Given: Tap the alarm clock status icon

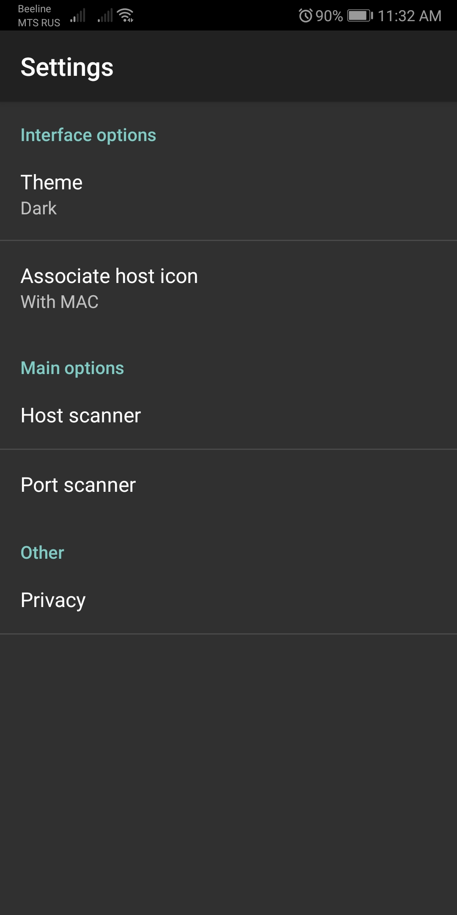Looking at the screenshot, I should (x=305, y=16).
